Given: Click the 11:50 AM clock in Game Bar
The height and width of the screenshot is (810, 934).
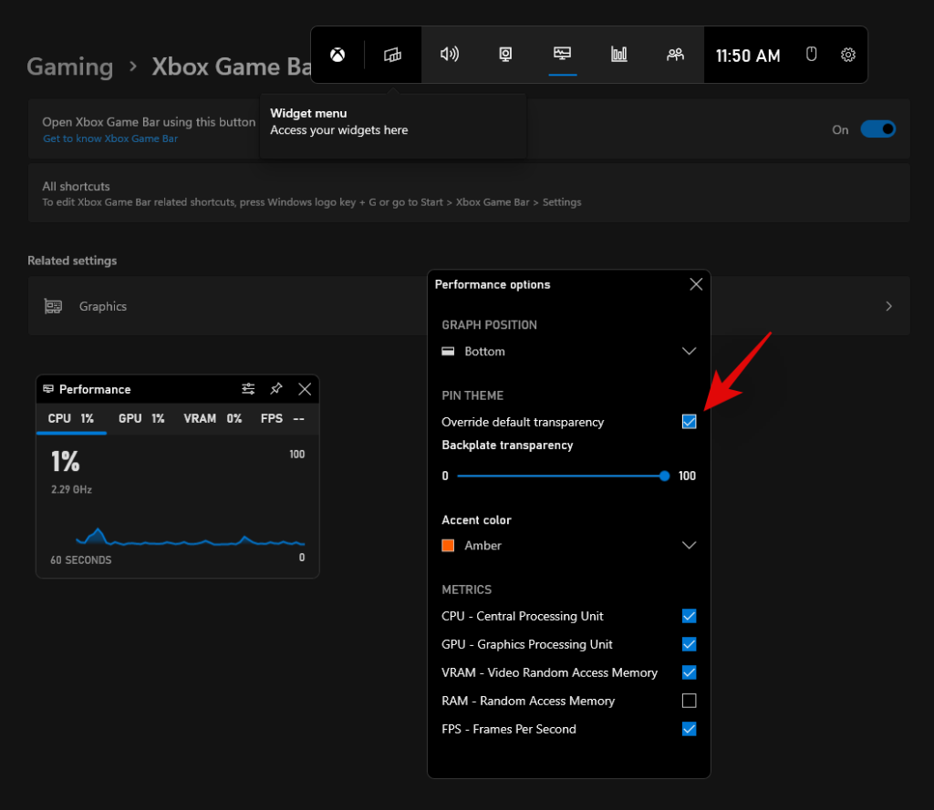Looking at the screenshot, I should (748, 56).
